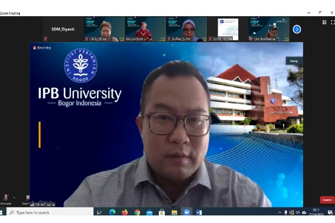Viewport: 335px width, 223px height.
Task: Open Task View in the taskbar
Action: [x=99, y=213]
